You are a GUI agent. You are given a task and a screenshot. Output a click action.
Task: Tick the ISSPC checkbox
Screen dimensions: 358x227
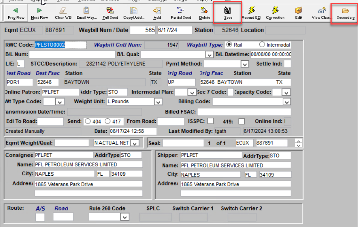click(211, 121)
